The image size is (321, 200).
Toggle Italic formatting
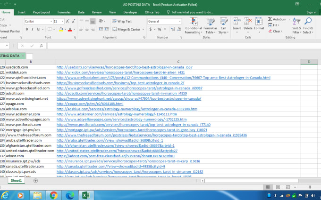pos(33,29)
